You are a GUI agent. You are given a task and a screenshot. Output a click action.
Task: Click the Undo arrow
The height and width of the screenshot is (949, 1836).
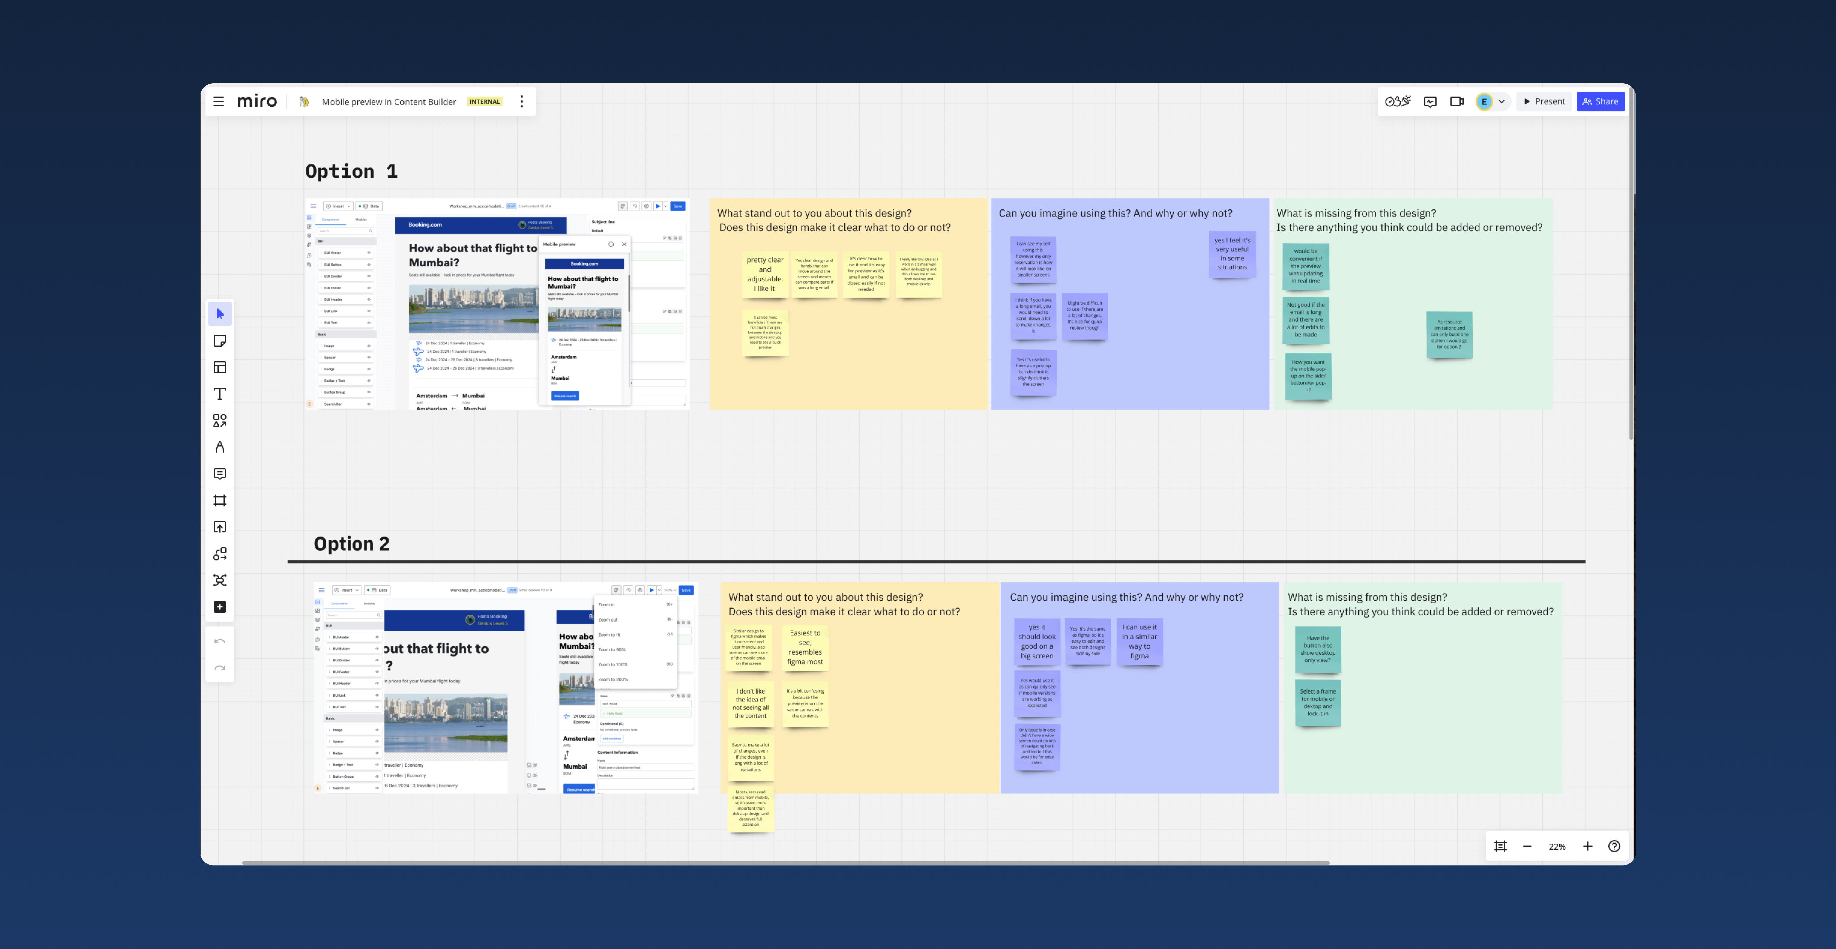220,642
